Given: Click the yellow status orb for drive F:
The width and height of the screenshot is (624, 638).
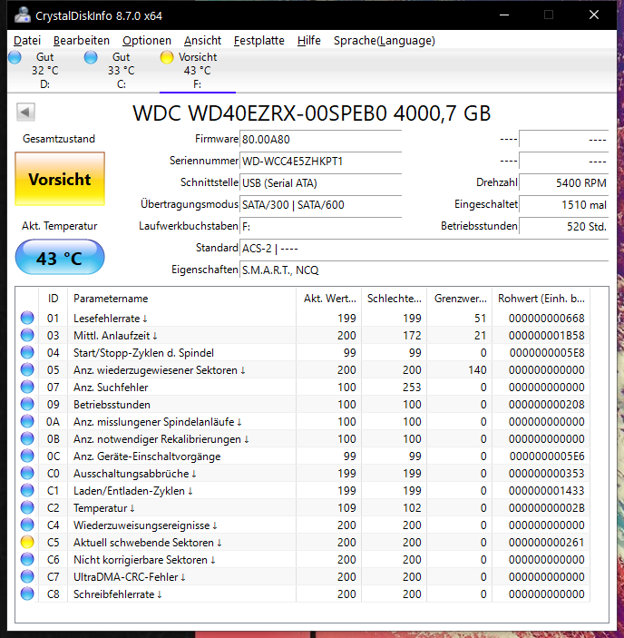Looking at the screenshot, I should [x=167, y=57].
